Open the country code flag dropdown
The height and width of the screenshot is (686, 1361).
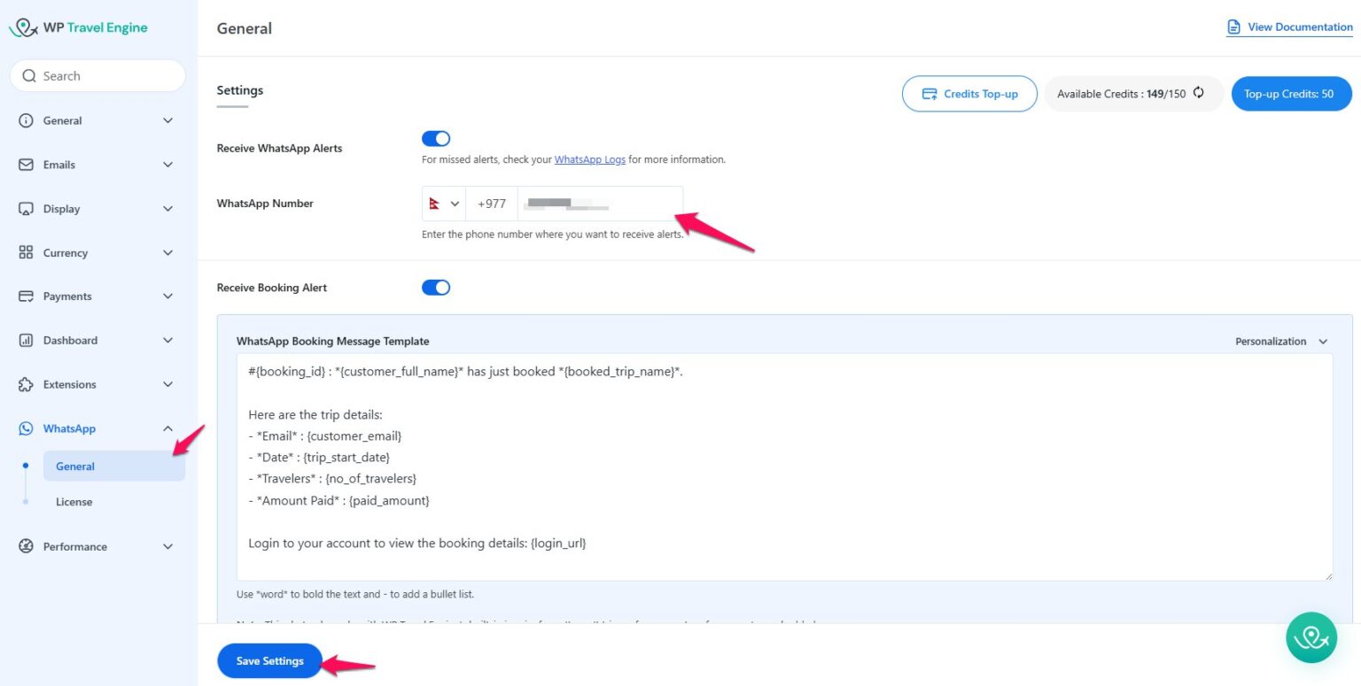(x=443, y=203)
